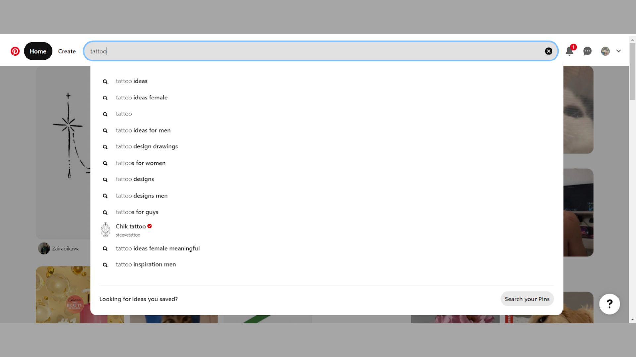Click magnifier icon beside "tattoo ideas"

coord(105,81)
